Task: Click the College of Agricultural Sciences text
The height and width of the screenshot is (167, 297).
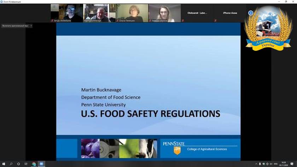Action: tap(207, 149)
